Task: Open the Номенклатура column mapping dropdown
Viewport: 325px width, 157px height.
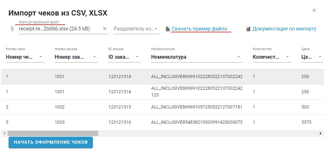Action: click(197, 57)
